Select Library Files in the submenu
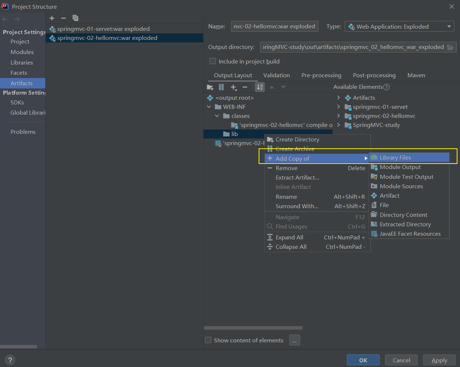 pos(409,158)
